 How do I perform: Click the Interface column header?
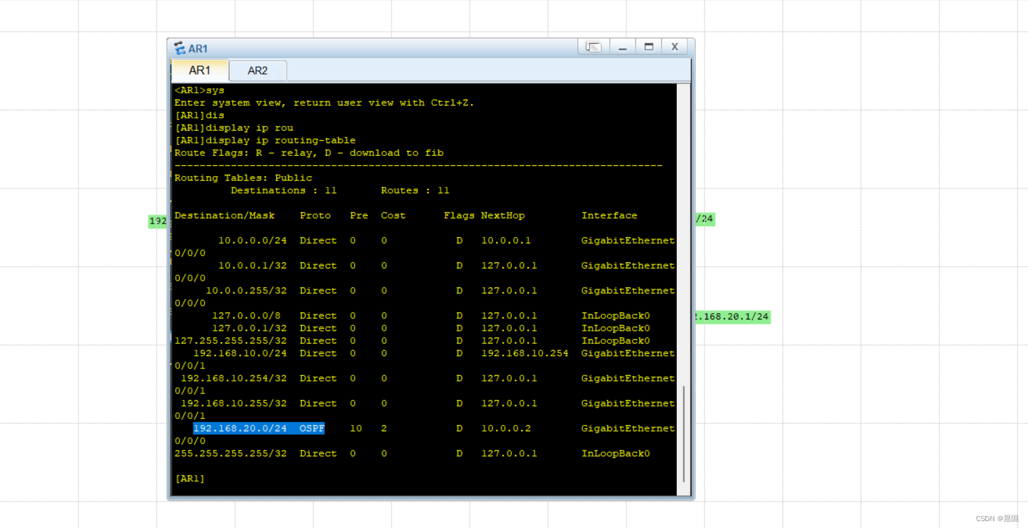point(609,215)
